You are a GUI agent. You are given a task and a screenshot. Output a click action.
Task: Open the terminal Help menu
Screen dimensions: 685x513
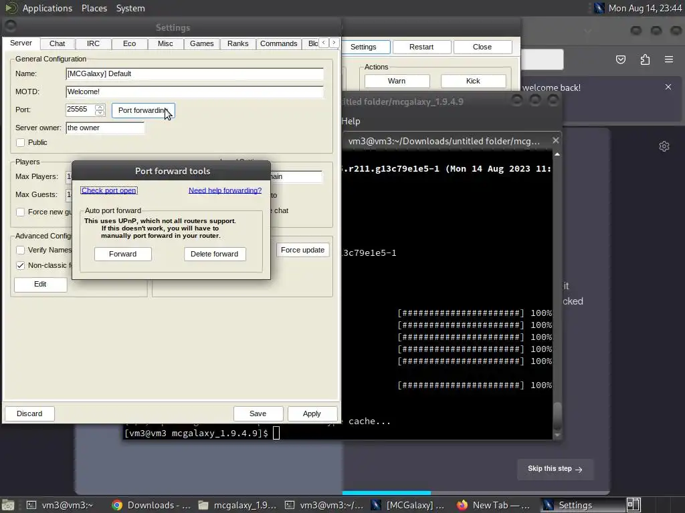pyautogui.click(x=351, y=122)
